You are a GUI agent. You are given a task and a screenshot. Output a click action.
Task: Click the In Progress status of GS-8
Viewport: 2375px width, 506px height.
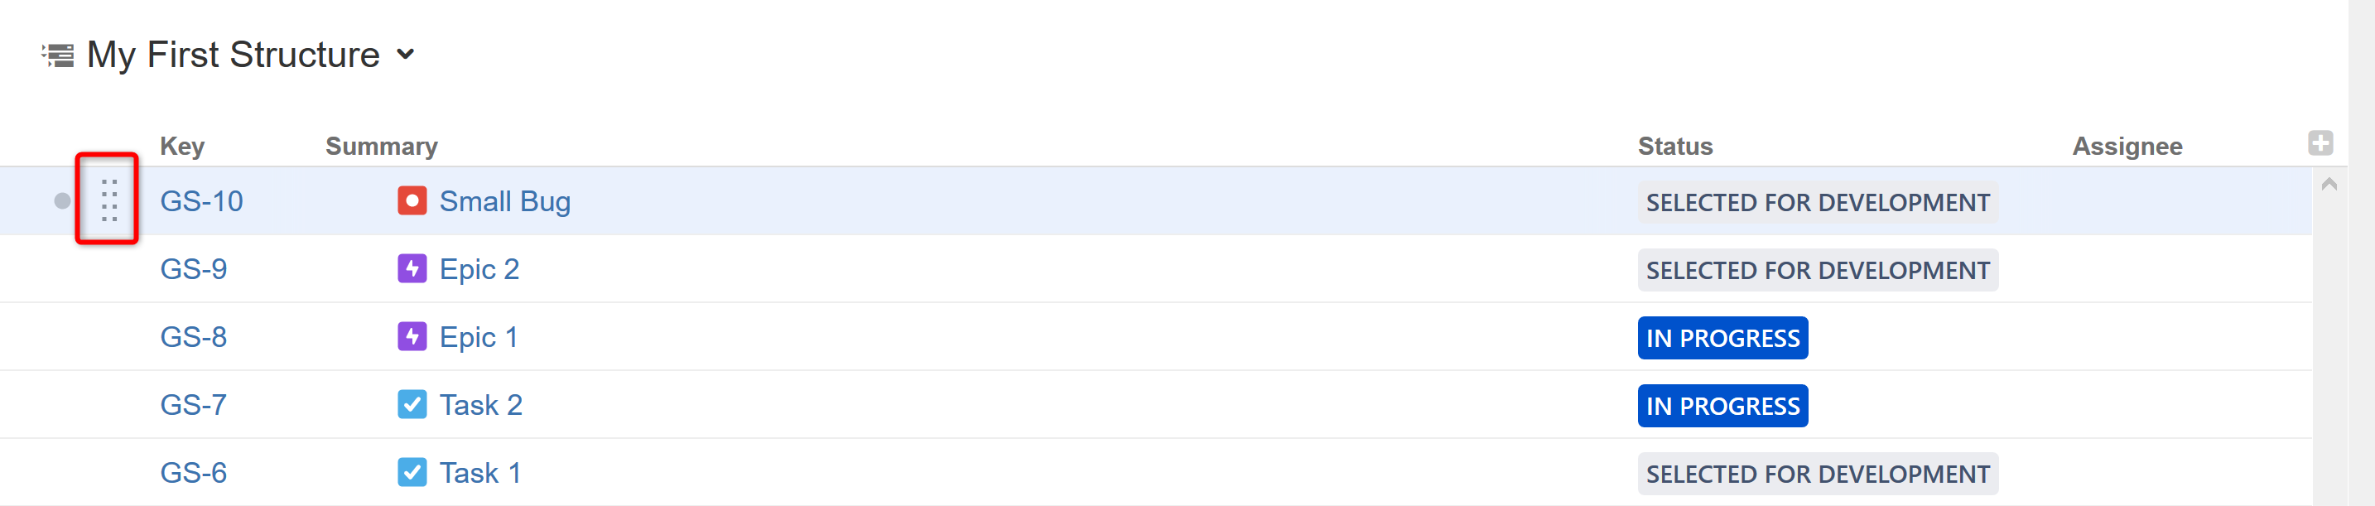1722,338
